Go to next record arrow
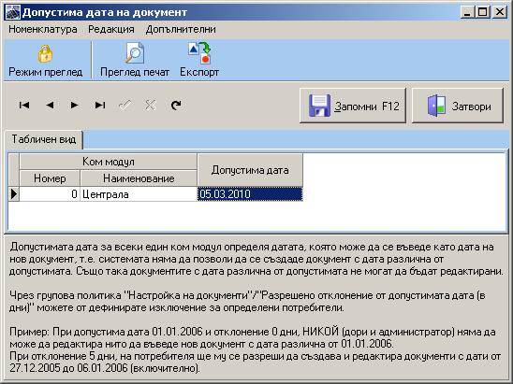Viewport: 513px width, 384px height. (x=75, y=106)
